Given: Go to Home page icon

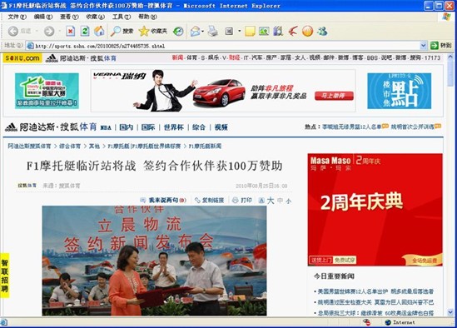Looking at the screenshot, I should click(x=99, y=31).
